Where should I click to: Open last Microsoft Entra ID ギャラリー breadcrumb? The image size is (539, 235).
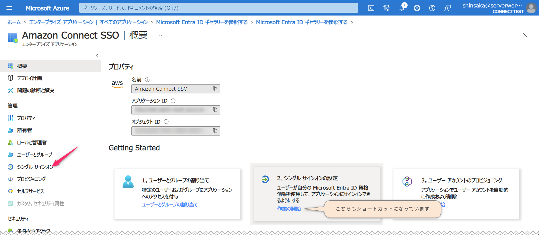click(x=302, y=22)
